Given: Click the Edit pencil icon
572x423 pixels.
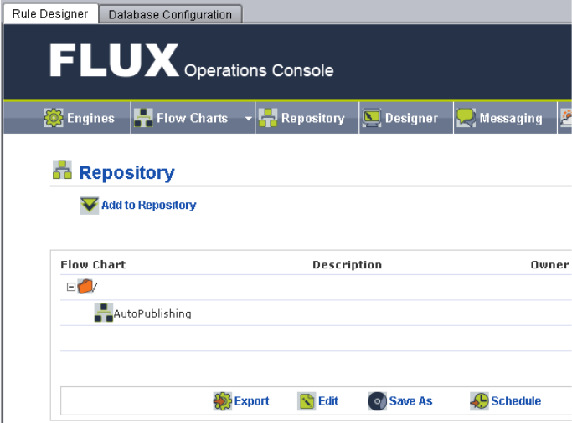Looking at the screenshot, I should click(x=307, y=401).
